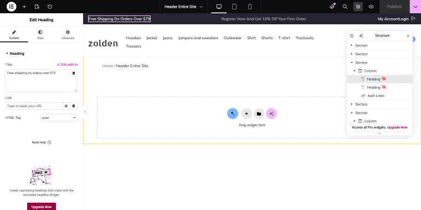This screenshot has height=210, width=421.
Task: Open the HTML Tag span dropdown
Action: pos(59,118)
